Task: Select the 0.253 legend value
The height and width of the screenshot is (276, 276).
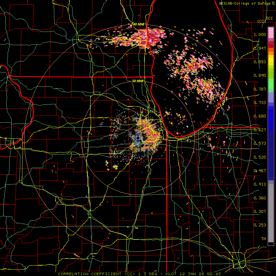Action: [260, 225]
